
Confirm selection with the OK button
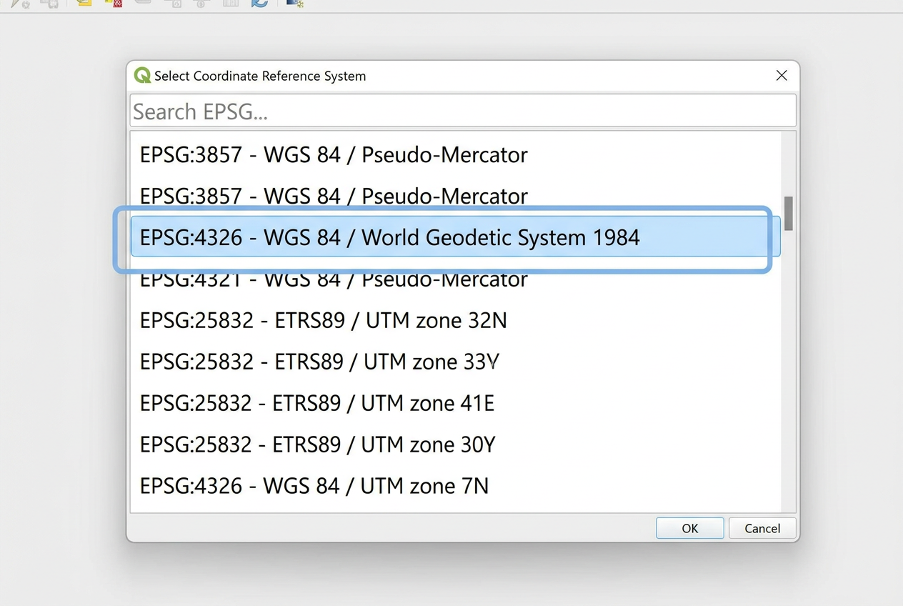[689, 528]
